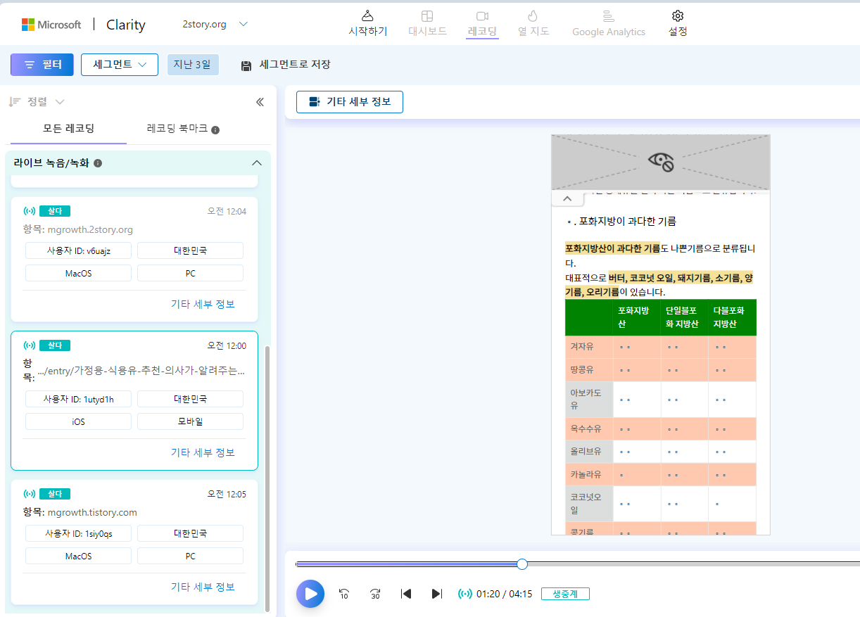Open the 정렬 sort dropdown
Image resolution: width=860 pixels, height=617 pixels.
pyautogui.click(x=37, y=101)
